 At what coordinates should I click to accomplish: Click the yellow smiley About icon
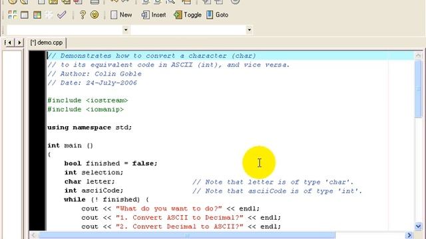pos(95,15)
